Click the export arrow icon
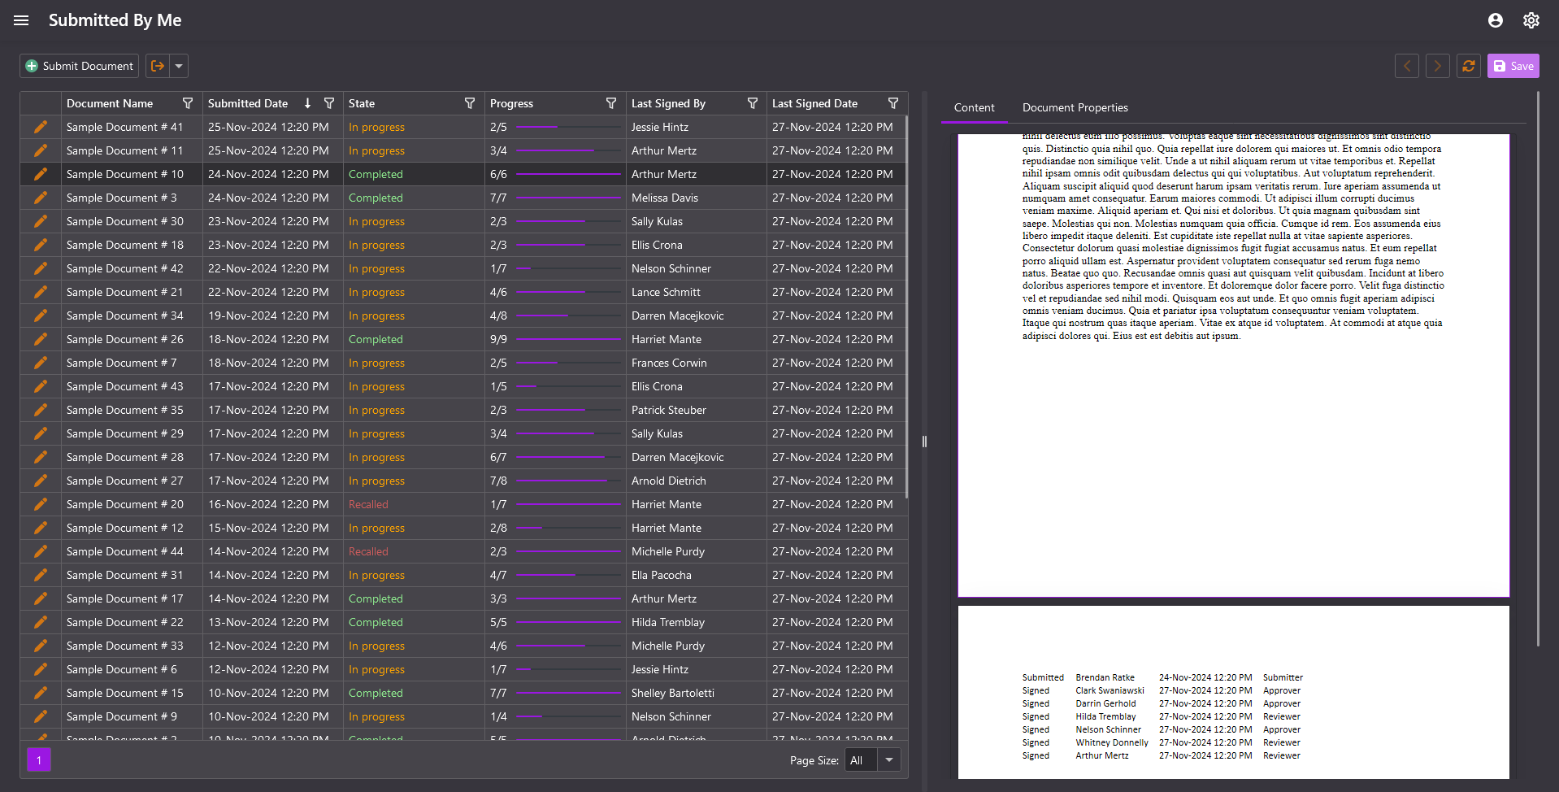This screenshot has height=792, width=1559. (158, 66)
